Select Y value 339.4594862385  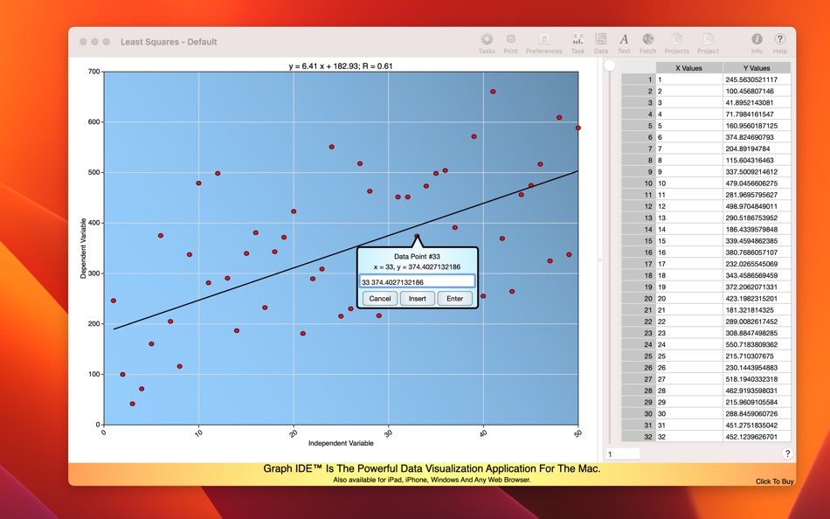coord(757,241)
